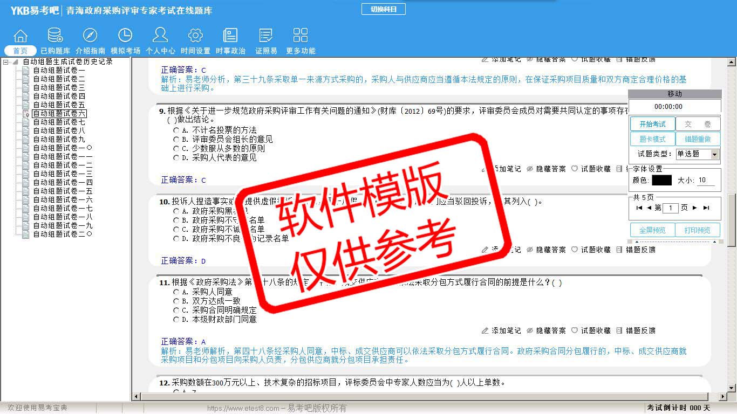Select option A 政府采购黑名单 in question 10
This screenshot has height=414, width=737.
coord(176,211)
